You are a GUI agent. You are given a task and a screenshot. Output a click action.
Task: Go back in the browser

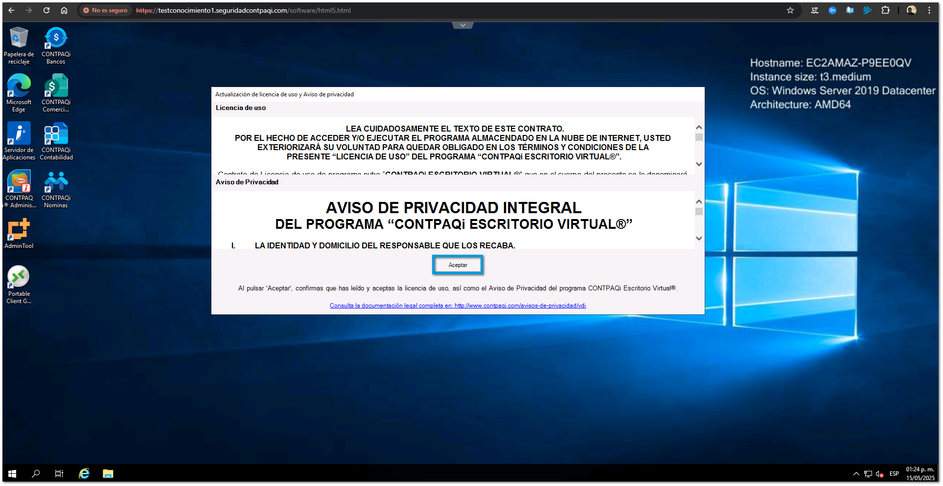coord(11,10)
